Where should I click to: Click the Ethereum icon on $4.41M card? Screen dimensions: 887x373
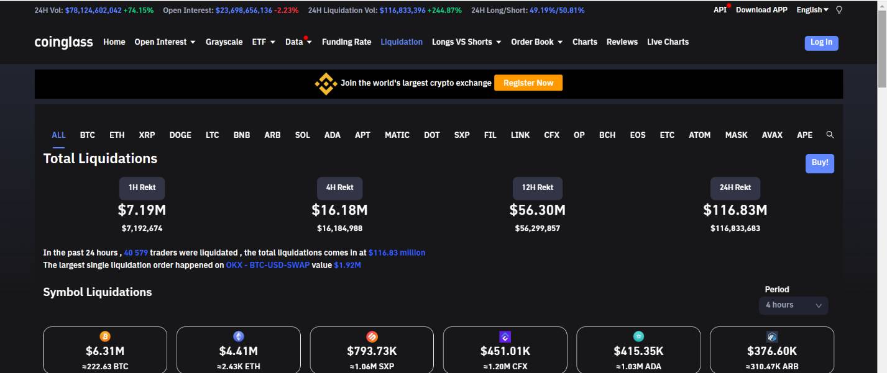coord(239,336)
